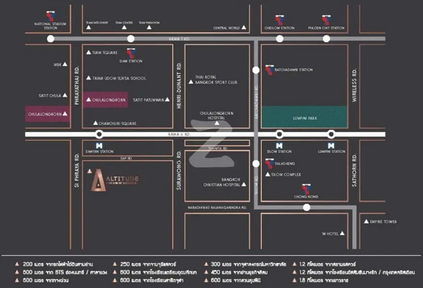Click the green Lumpini Park area

304,117
